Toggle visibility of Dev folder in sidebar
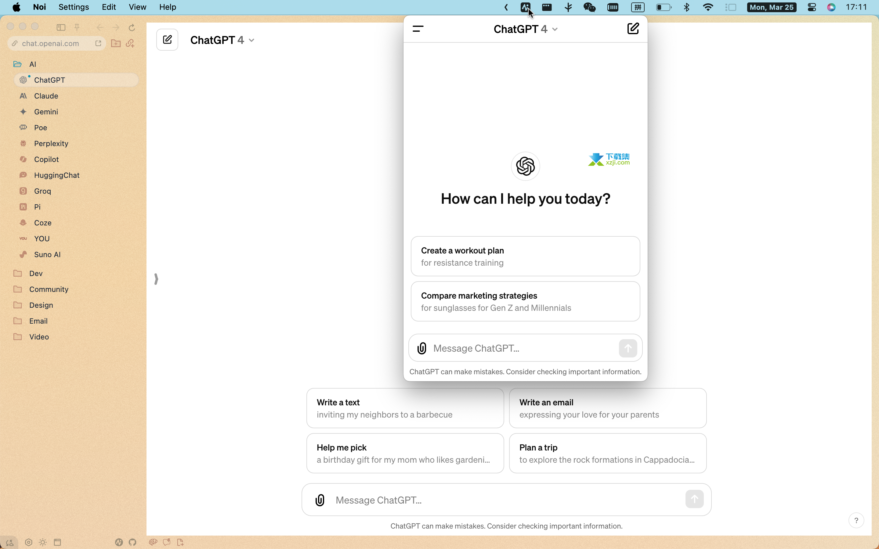This screenshot has height=549, width=879. pos(17,273)
